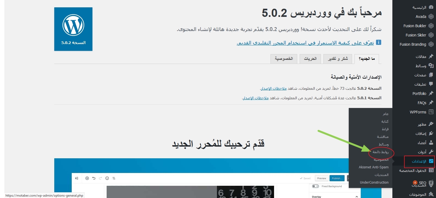Click the editor screenshot image with the numbers photo
This screenshot has width=436, height=198.
click(x=190, y=192)
